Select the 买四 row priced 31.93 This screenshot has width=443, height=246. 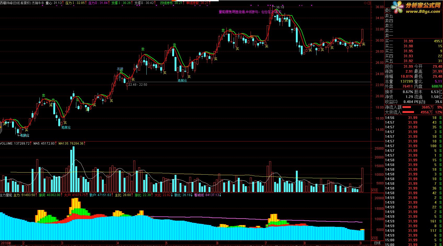click(414, 56)
